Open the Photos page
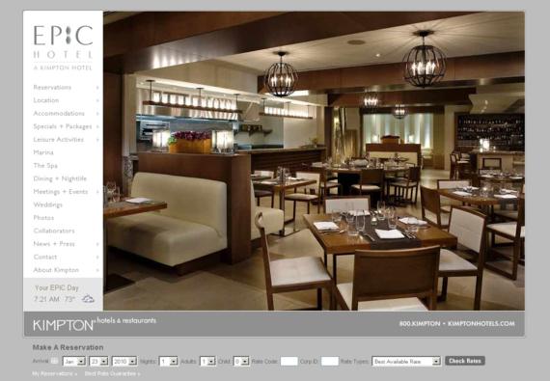Image resolution: width=550 pixels, height=381 pixels. coord(43,218)
